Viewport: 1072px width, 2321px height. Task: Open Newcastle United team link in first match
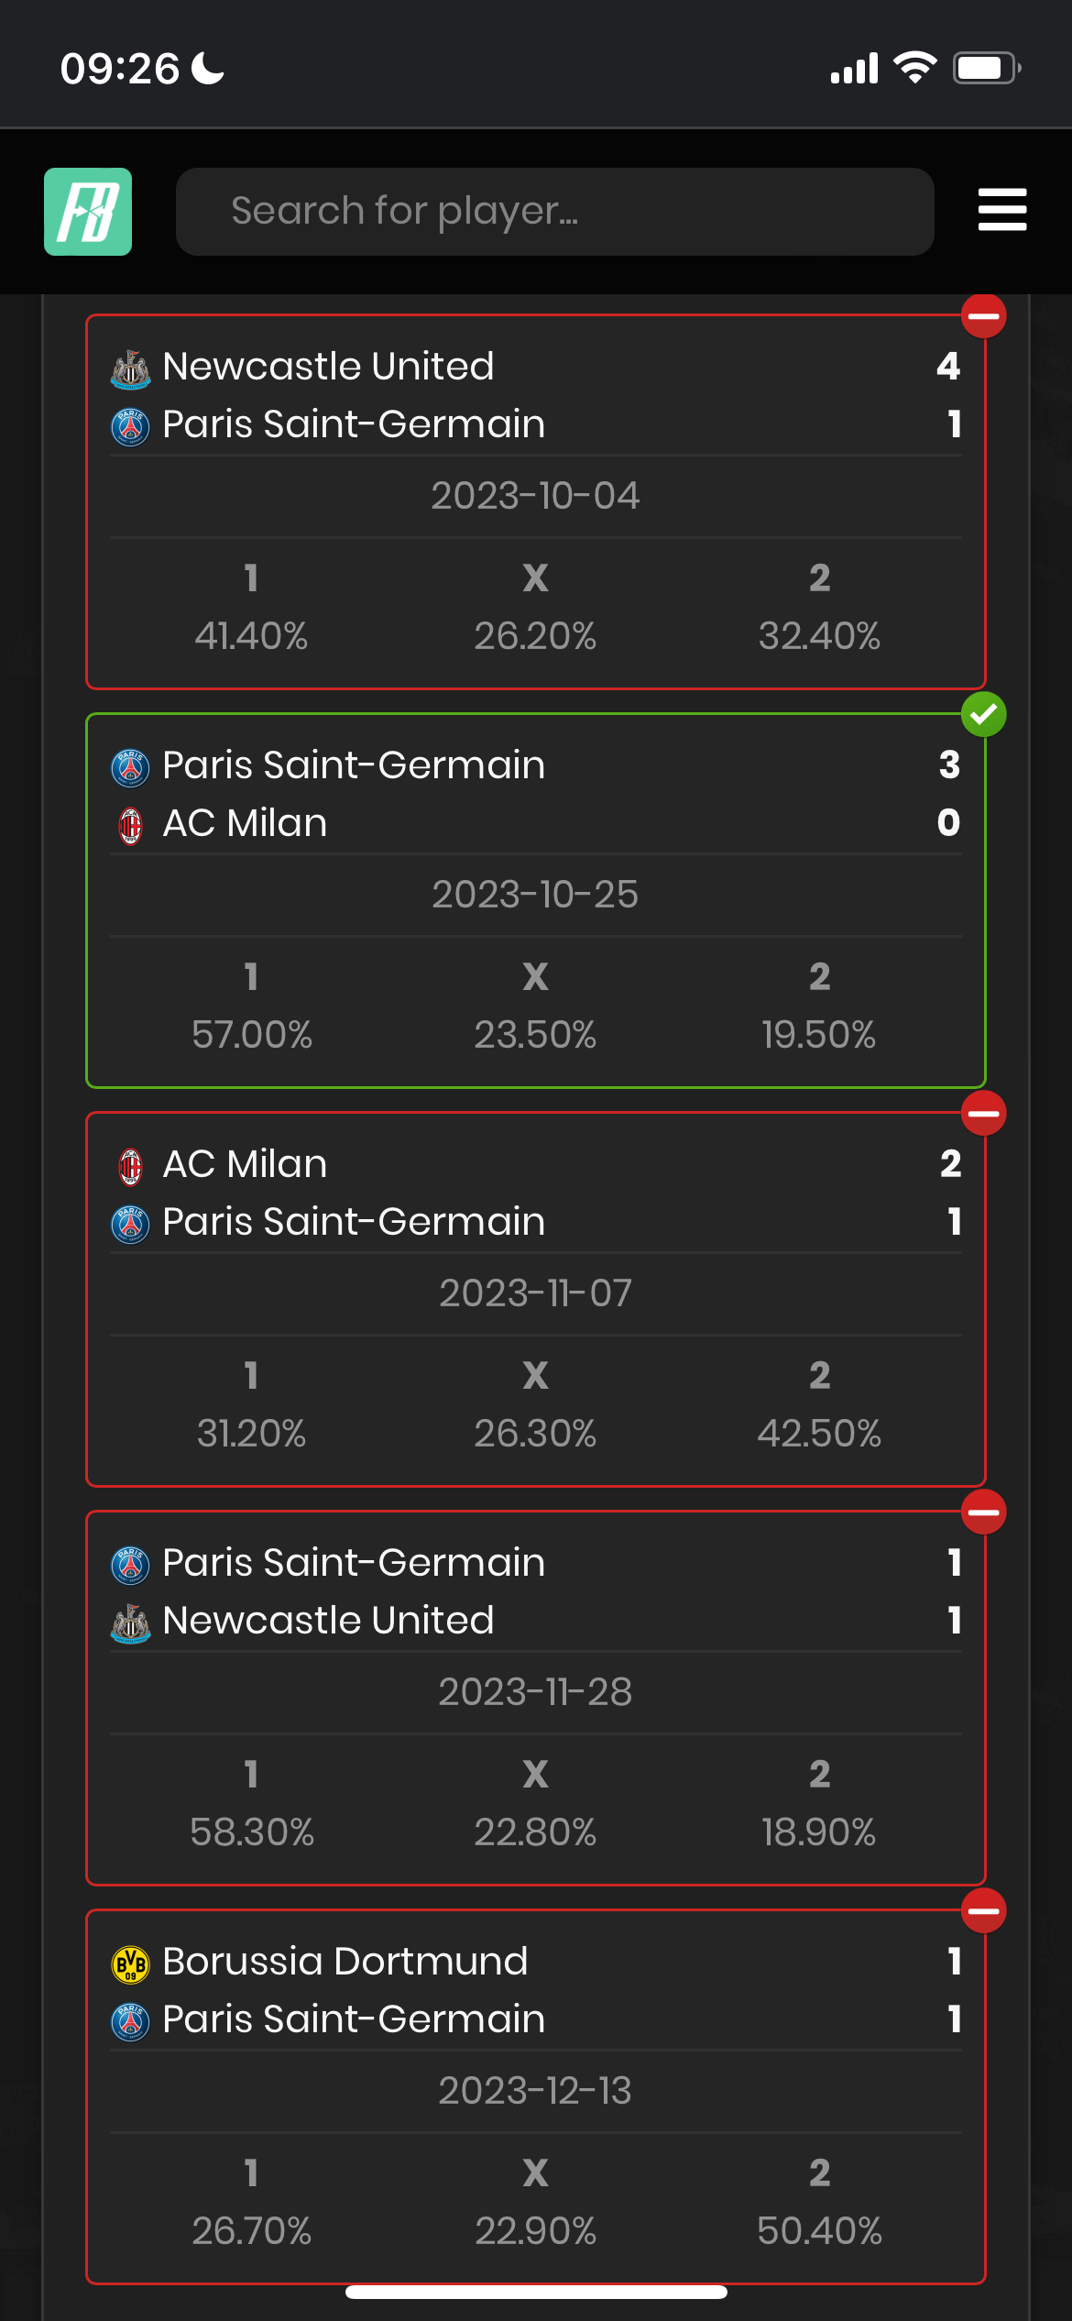point(328,367)
